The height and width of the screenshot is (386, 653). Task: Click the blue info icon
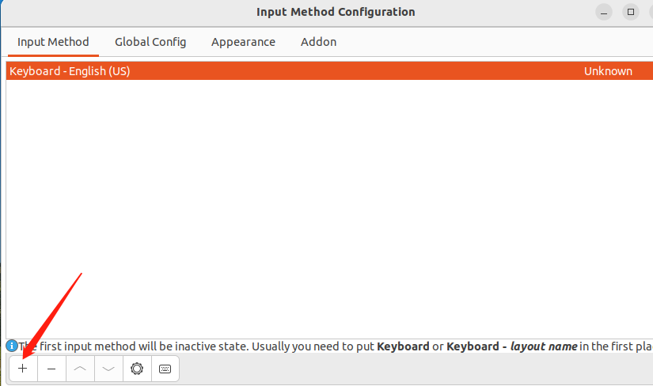(11, 346)
